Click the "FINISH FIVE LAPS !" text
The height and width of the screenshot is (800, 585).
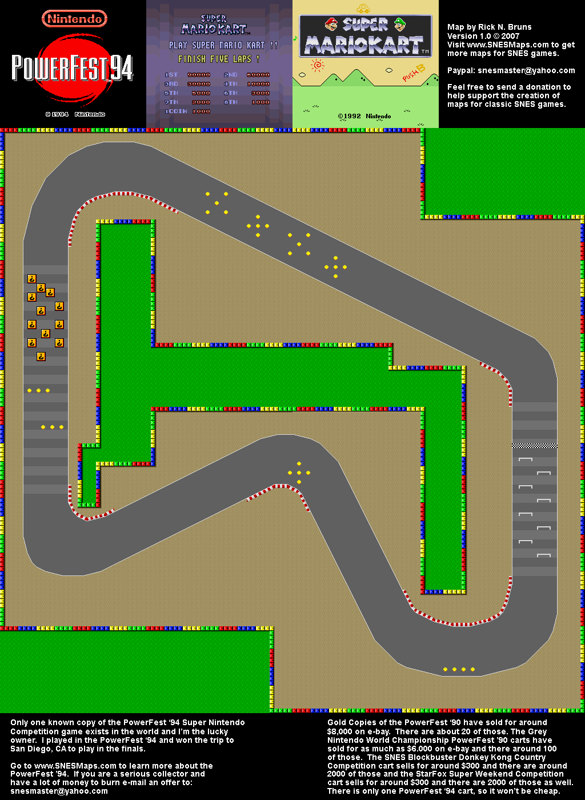point(219,59)
